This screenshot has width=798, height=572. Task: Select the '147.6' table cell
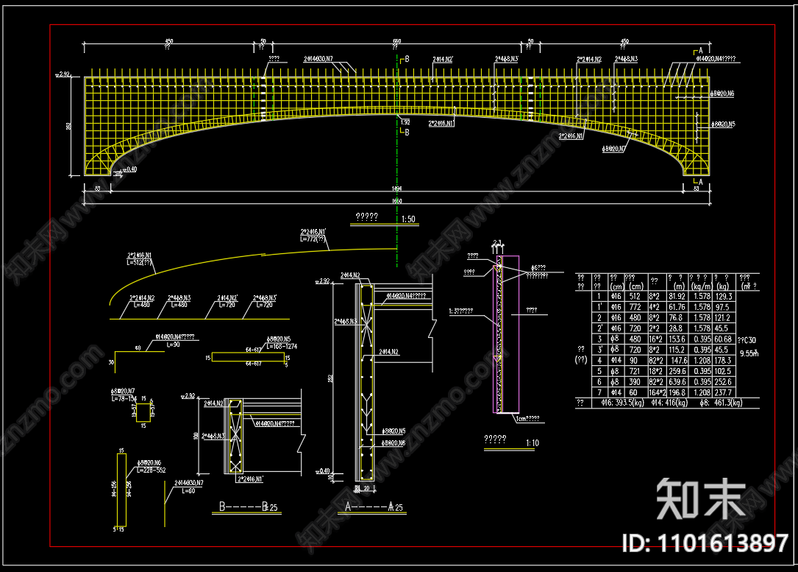point(680,361)
